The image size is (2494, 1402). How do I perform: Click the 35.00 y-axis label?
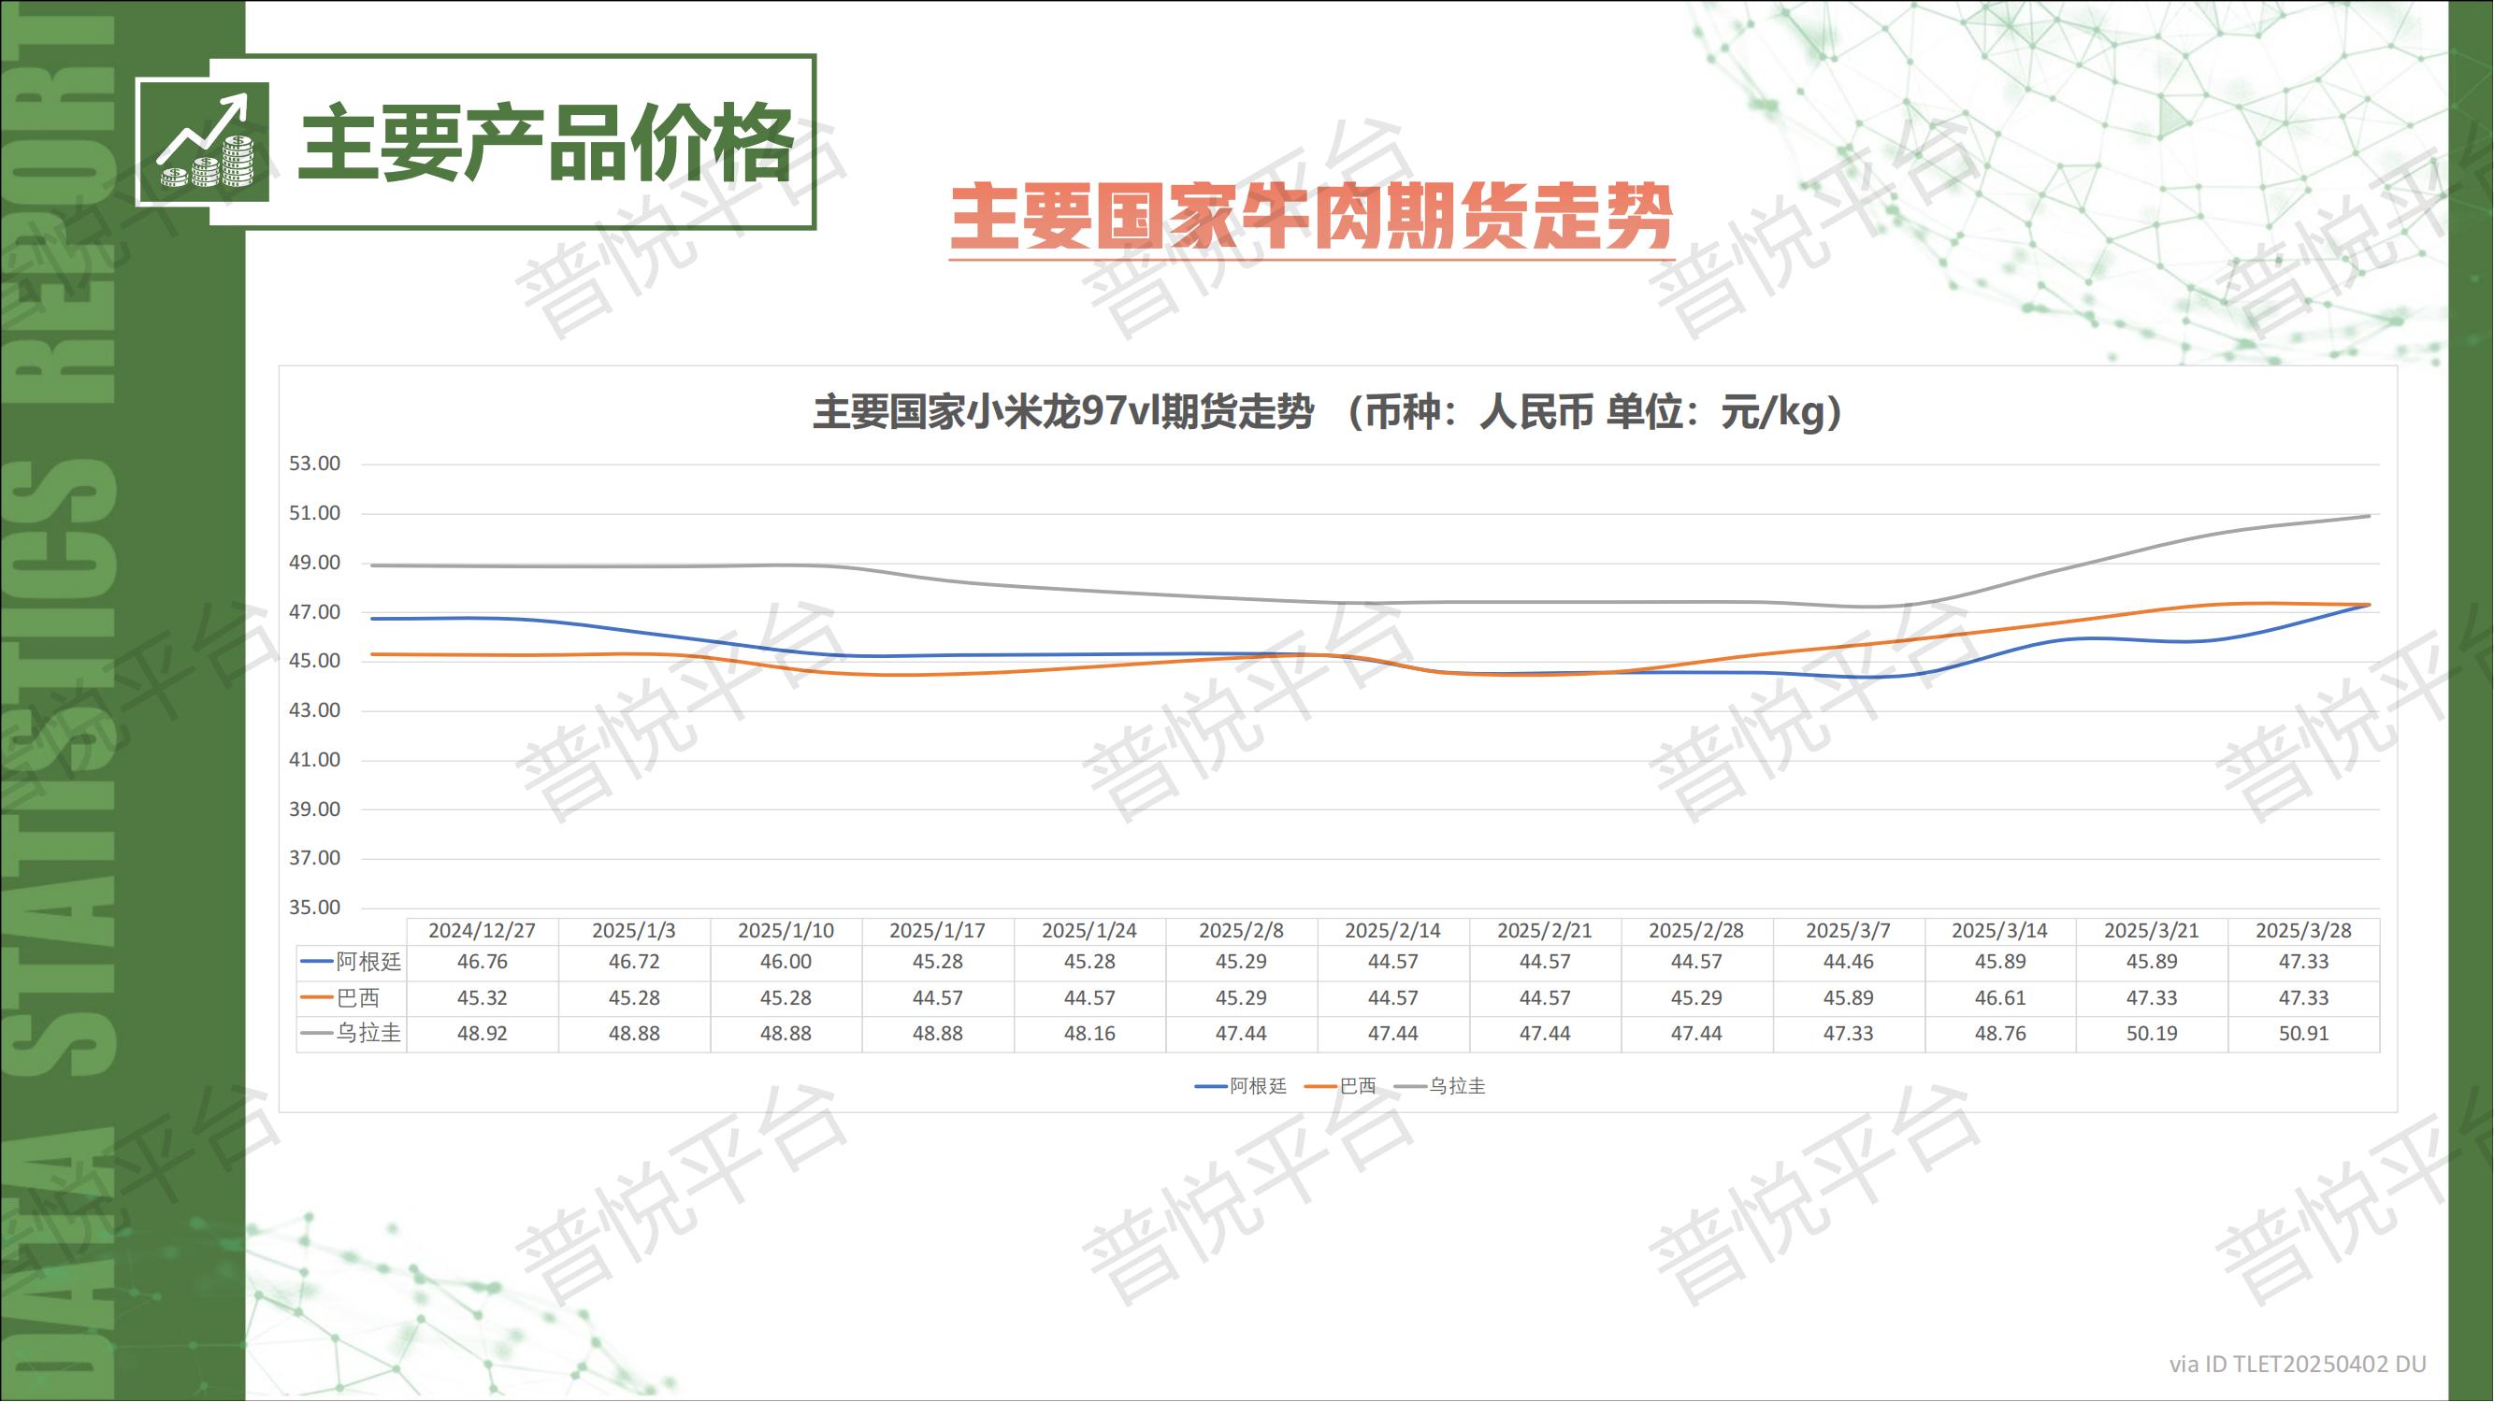314,908
